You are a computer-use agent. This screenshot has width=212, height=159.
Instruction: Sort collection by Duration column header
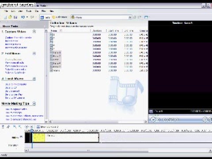point(98,31)
